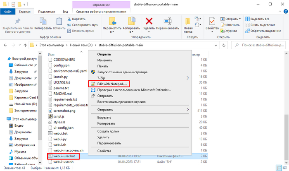The width and height of the screenshot is (289, 171).
Task: Click Copy Path in clipboard group
Action: [83, 25]
